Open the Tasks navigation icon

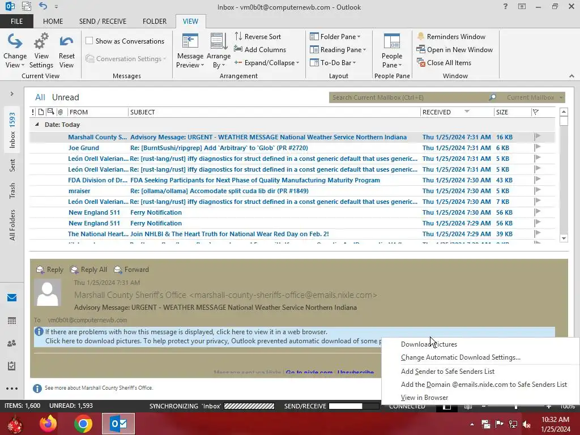(x=12, y=366)
